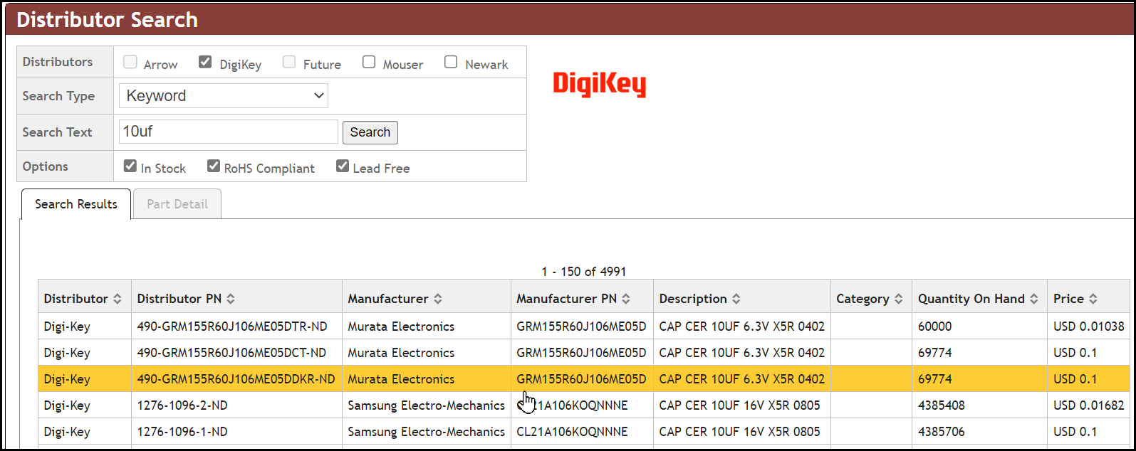Select part 1276-1096-1-ND
Viewport: 1136px width, 451px height.
point(584,432)
